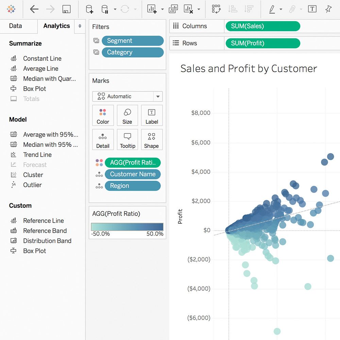This screenshot has width=340, height=340.
Task: Add a new data source
Action: pos(89,9)
